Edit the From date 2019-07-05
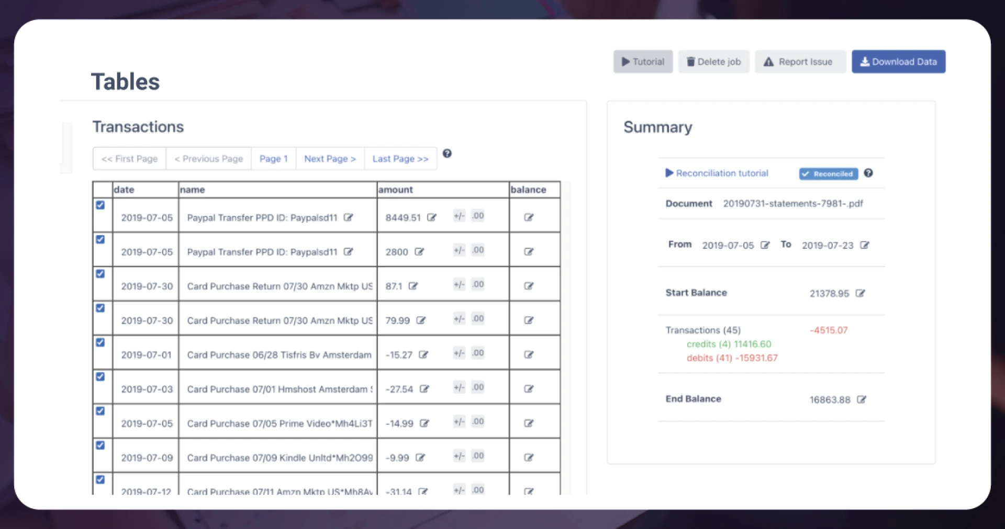This screenshot has width=1005, height=529. click(765, 245)
